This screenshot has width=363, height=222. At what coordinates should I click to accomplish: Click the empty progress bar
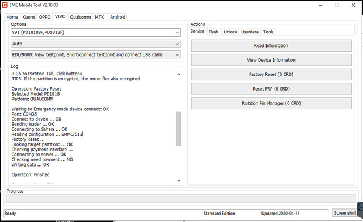point(181,199)
